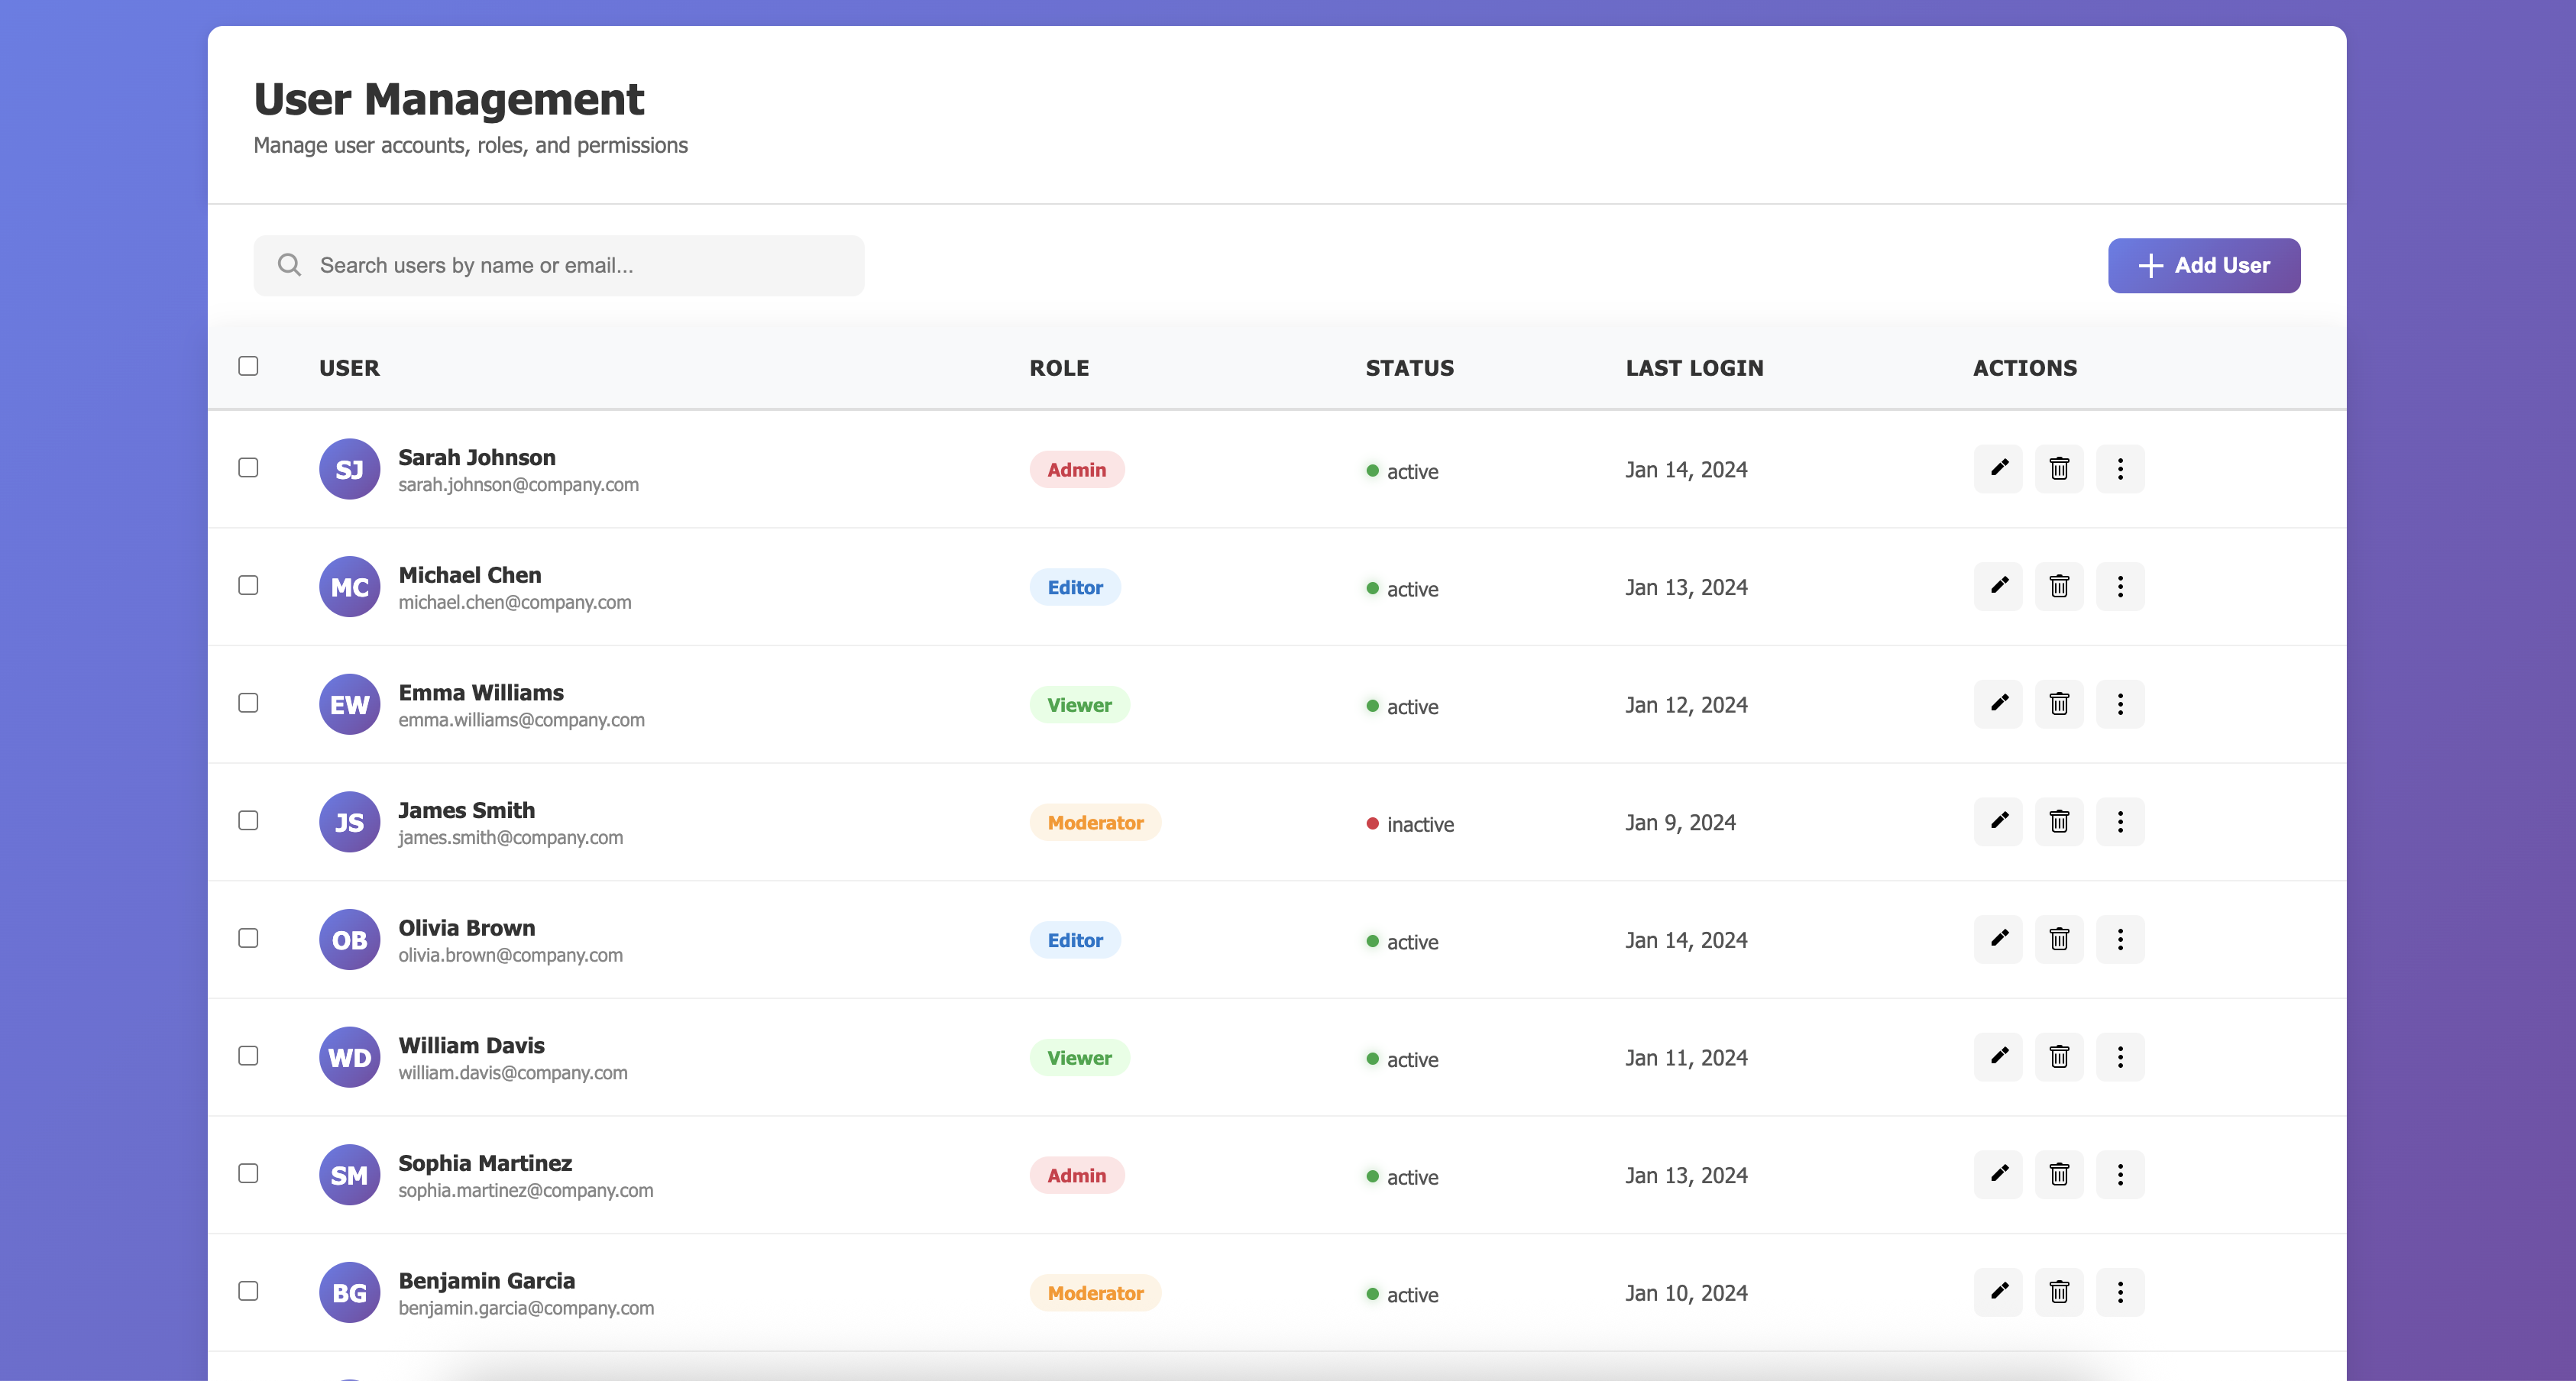
Task: Open more options for Sophia Martinez
Action: (2121, 1174)
